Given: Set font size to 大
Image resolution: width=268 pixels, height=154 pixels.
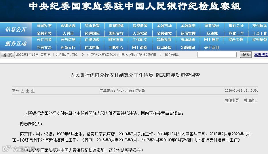Looking at the screenshot, I should 22,91.
